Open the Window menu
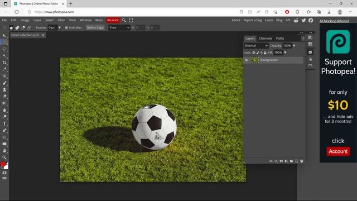The height and width of the screenshot is (201, 357). click(85, 20)
